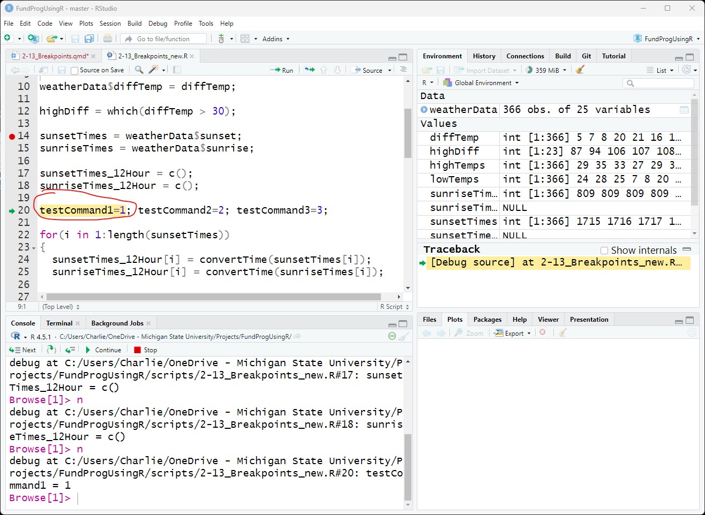Open the Export dropdown in Plots
Viewport: 705px width, 515px height.
pyautogui.click(x=512, y=333)
